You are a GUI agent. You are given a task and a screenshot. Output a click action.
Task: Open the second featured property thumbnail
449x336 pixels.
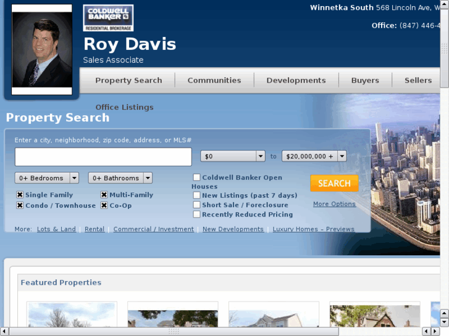pyautogui.click(x=173, y=314)
